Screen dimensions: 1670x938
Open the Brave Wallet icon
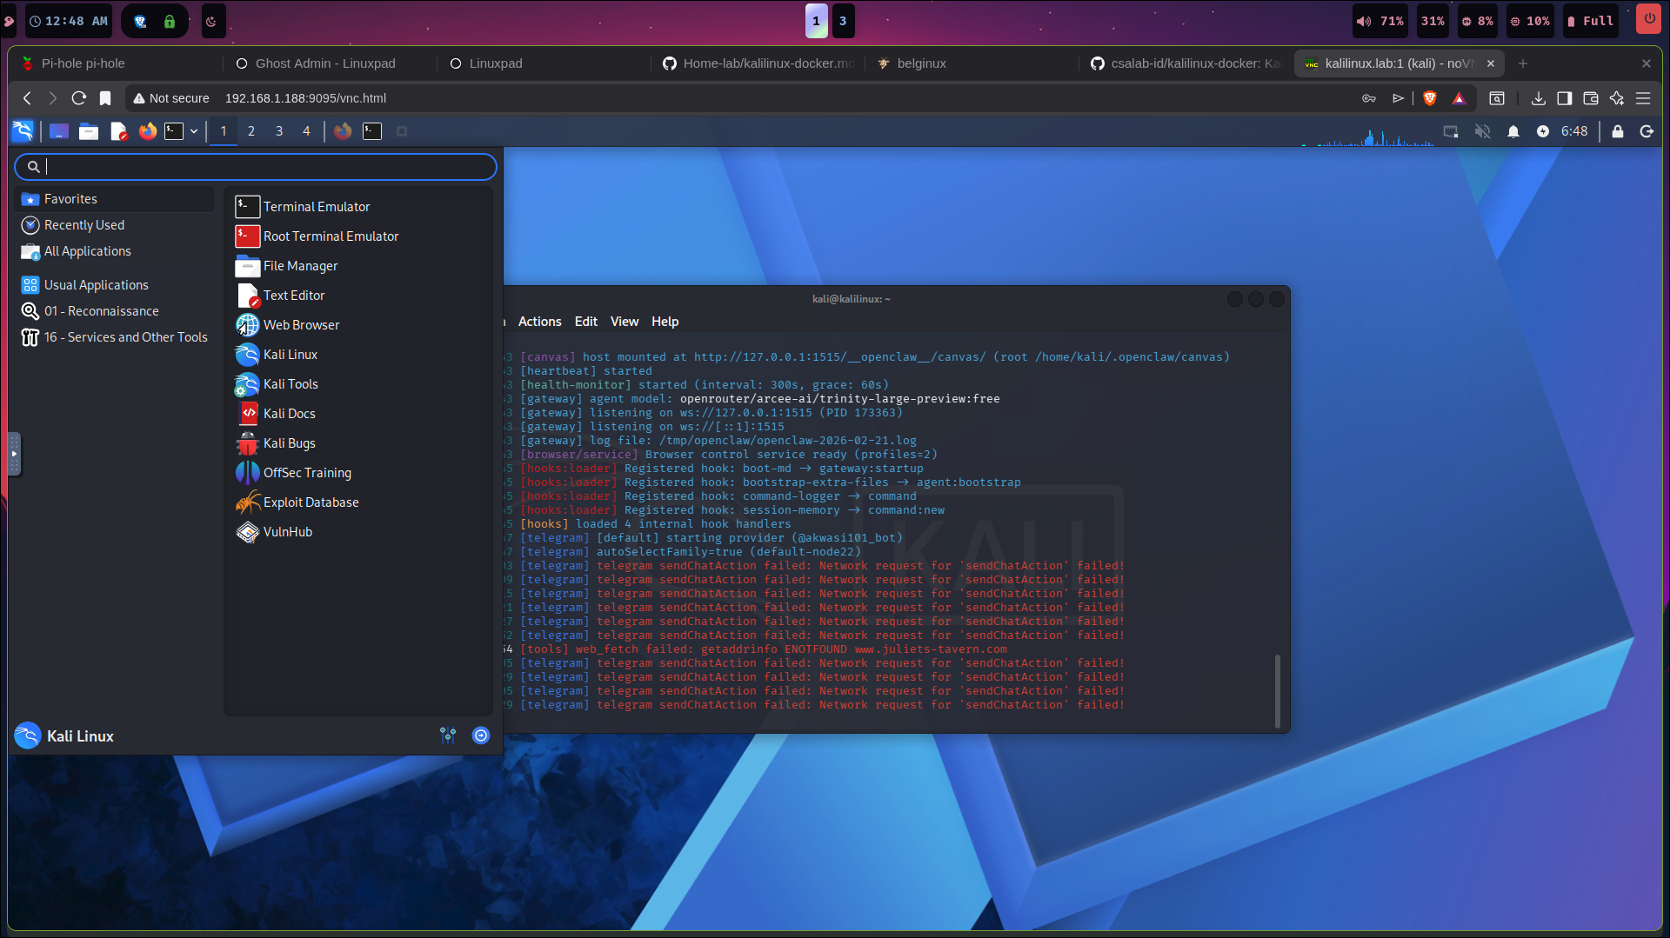tap(1591, 98)
